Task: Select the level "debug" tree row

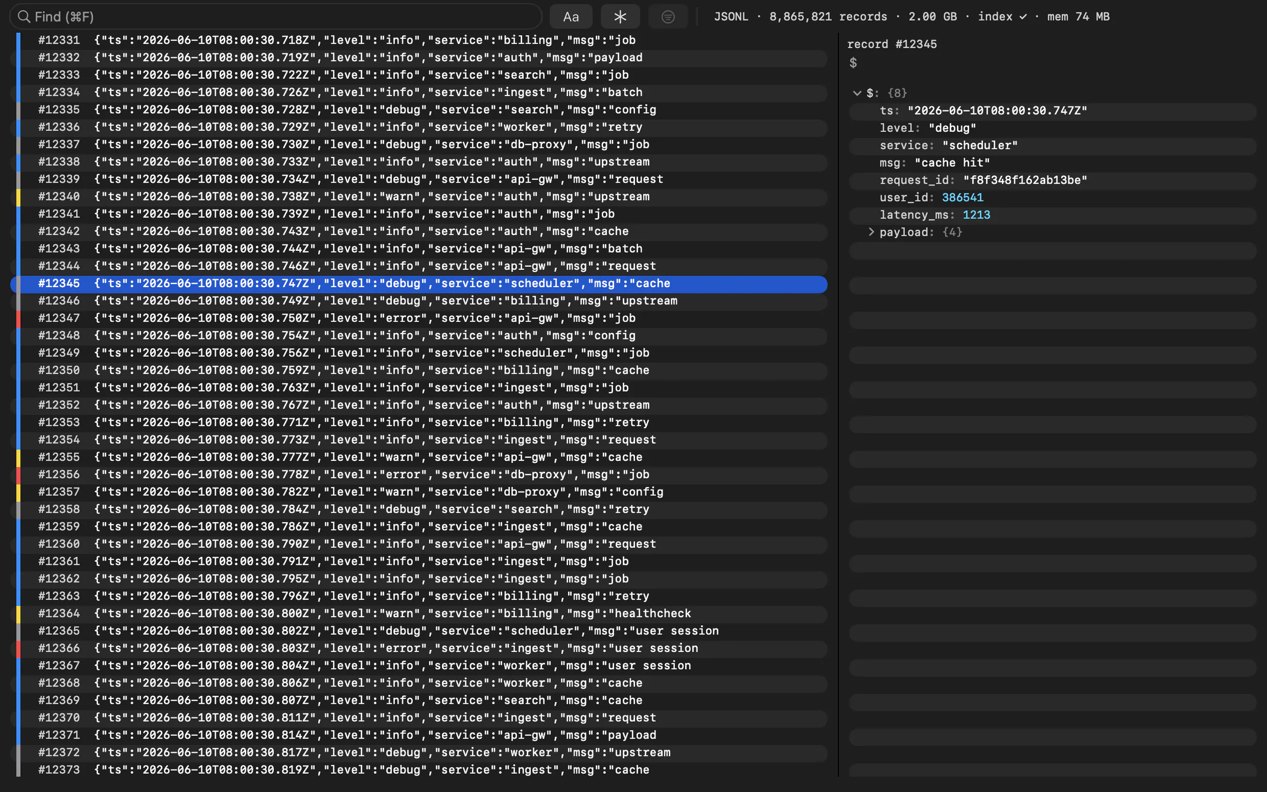Action: point(1052,128)
